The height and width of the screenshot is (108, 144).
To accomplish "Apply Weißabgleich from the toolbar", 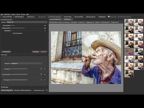I will point(102,17).
